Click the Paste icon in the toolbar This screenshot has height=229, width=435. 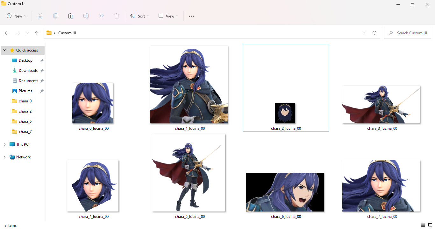pos(71,16)
